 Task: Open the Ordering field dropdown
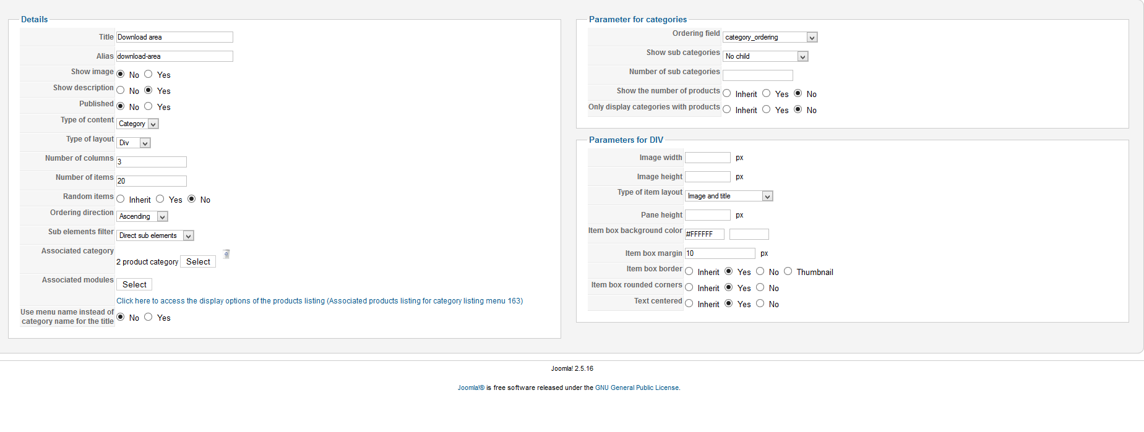pyautogui.click(x=770, y=37)
